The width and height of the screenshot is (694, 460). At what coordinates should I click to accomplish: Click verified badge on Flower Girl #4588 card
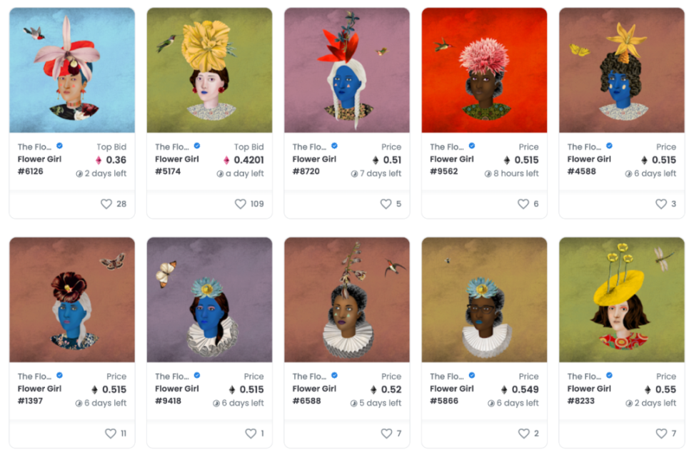(x=610, y=146)
